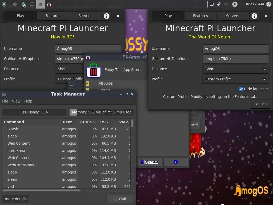Open Distance dropdown in left launcher

point(70,69)
